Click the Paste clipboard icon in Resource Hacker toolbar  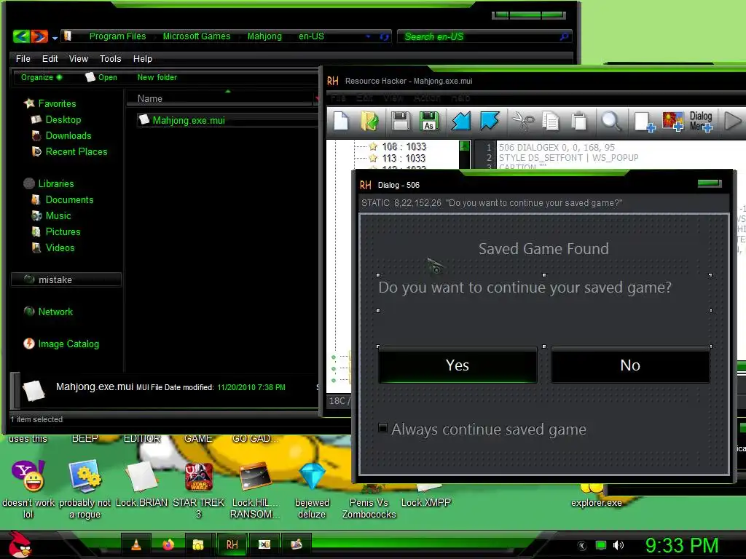(x=579, y=122)
